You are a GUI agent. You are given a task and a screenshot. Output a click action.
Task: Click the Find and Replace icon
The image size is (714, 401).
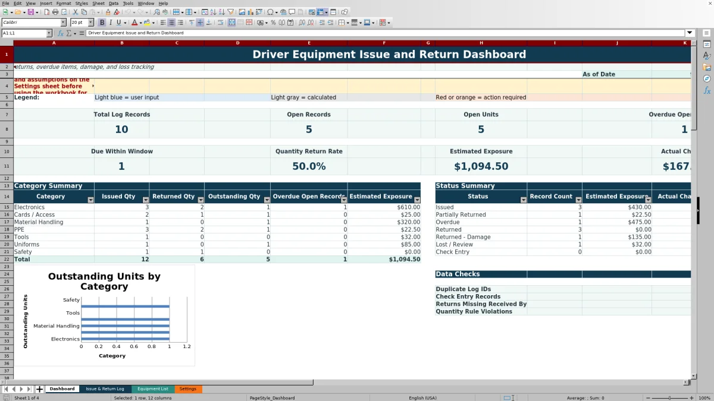(156, 12)
